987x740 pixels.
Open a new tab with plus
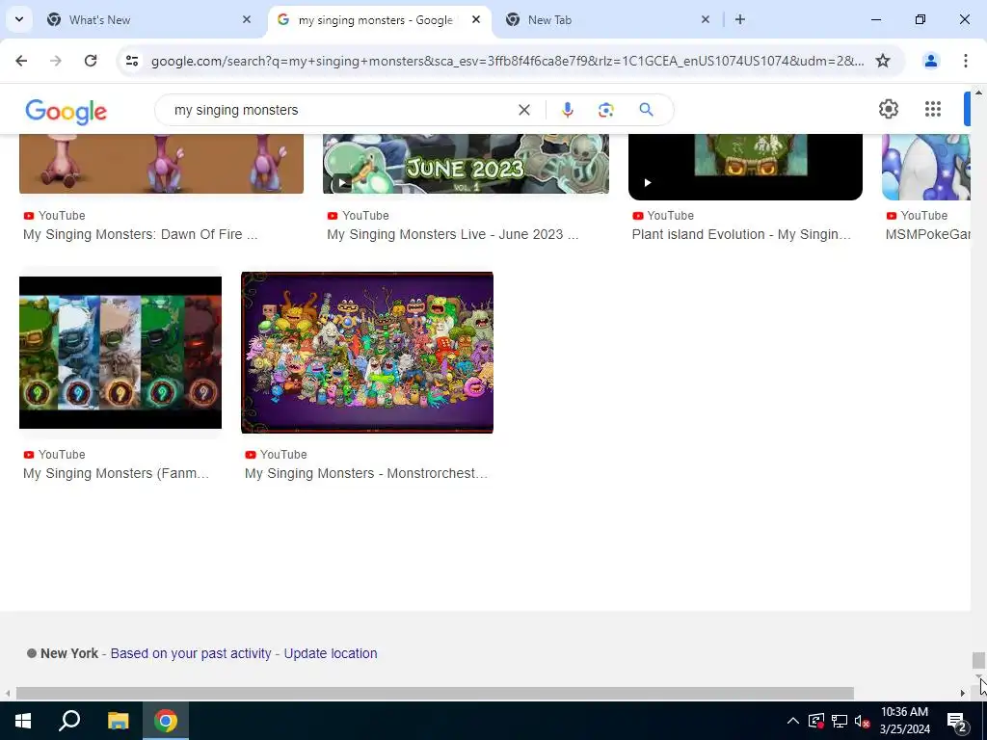(x=740, y=19)
